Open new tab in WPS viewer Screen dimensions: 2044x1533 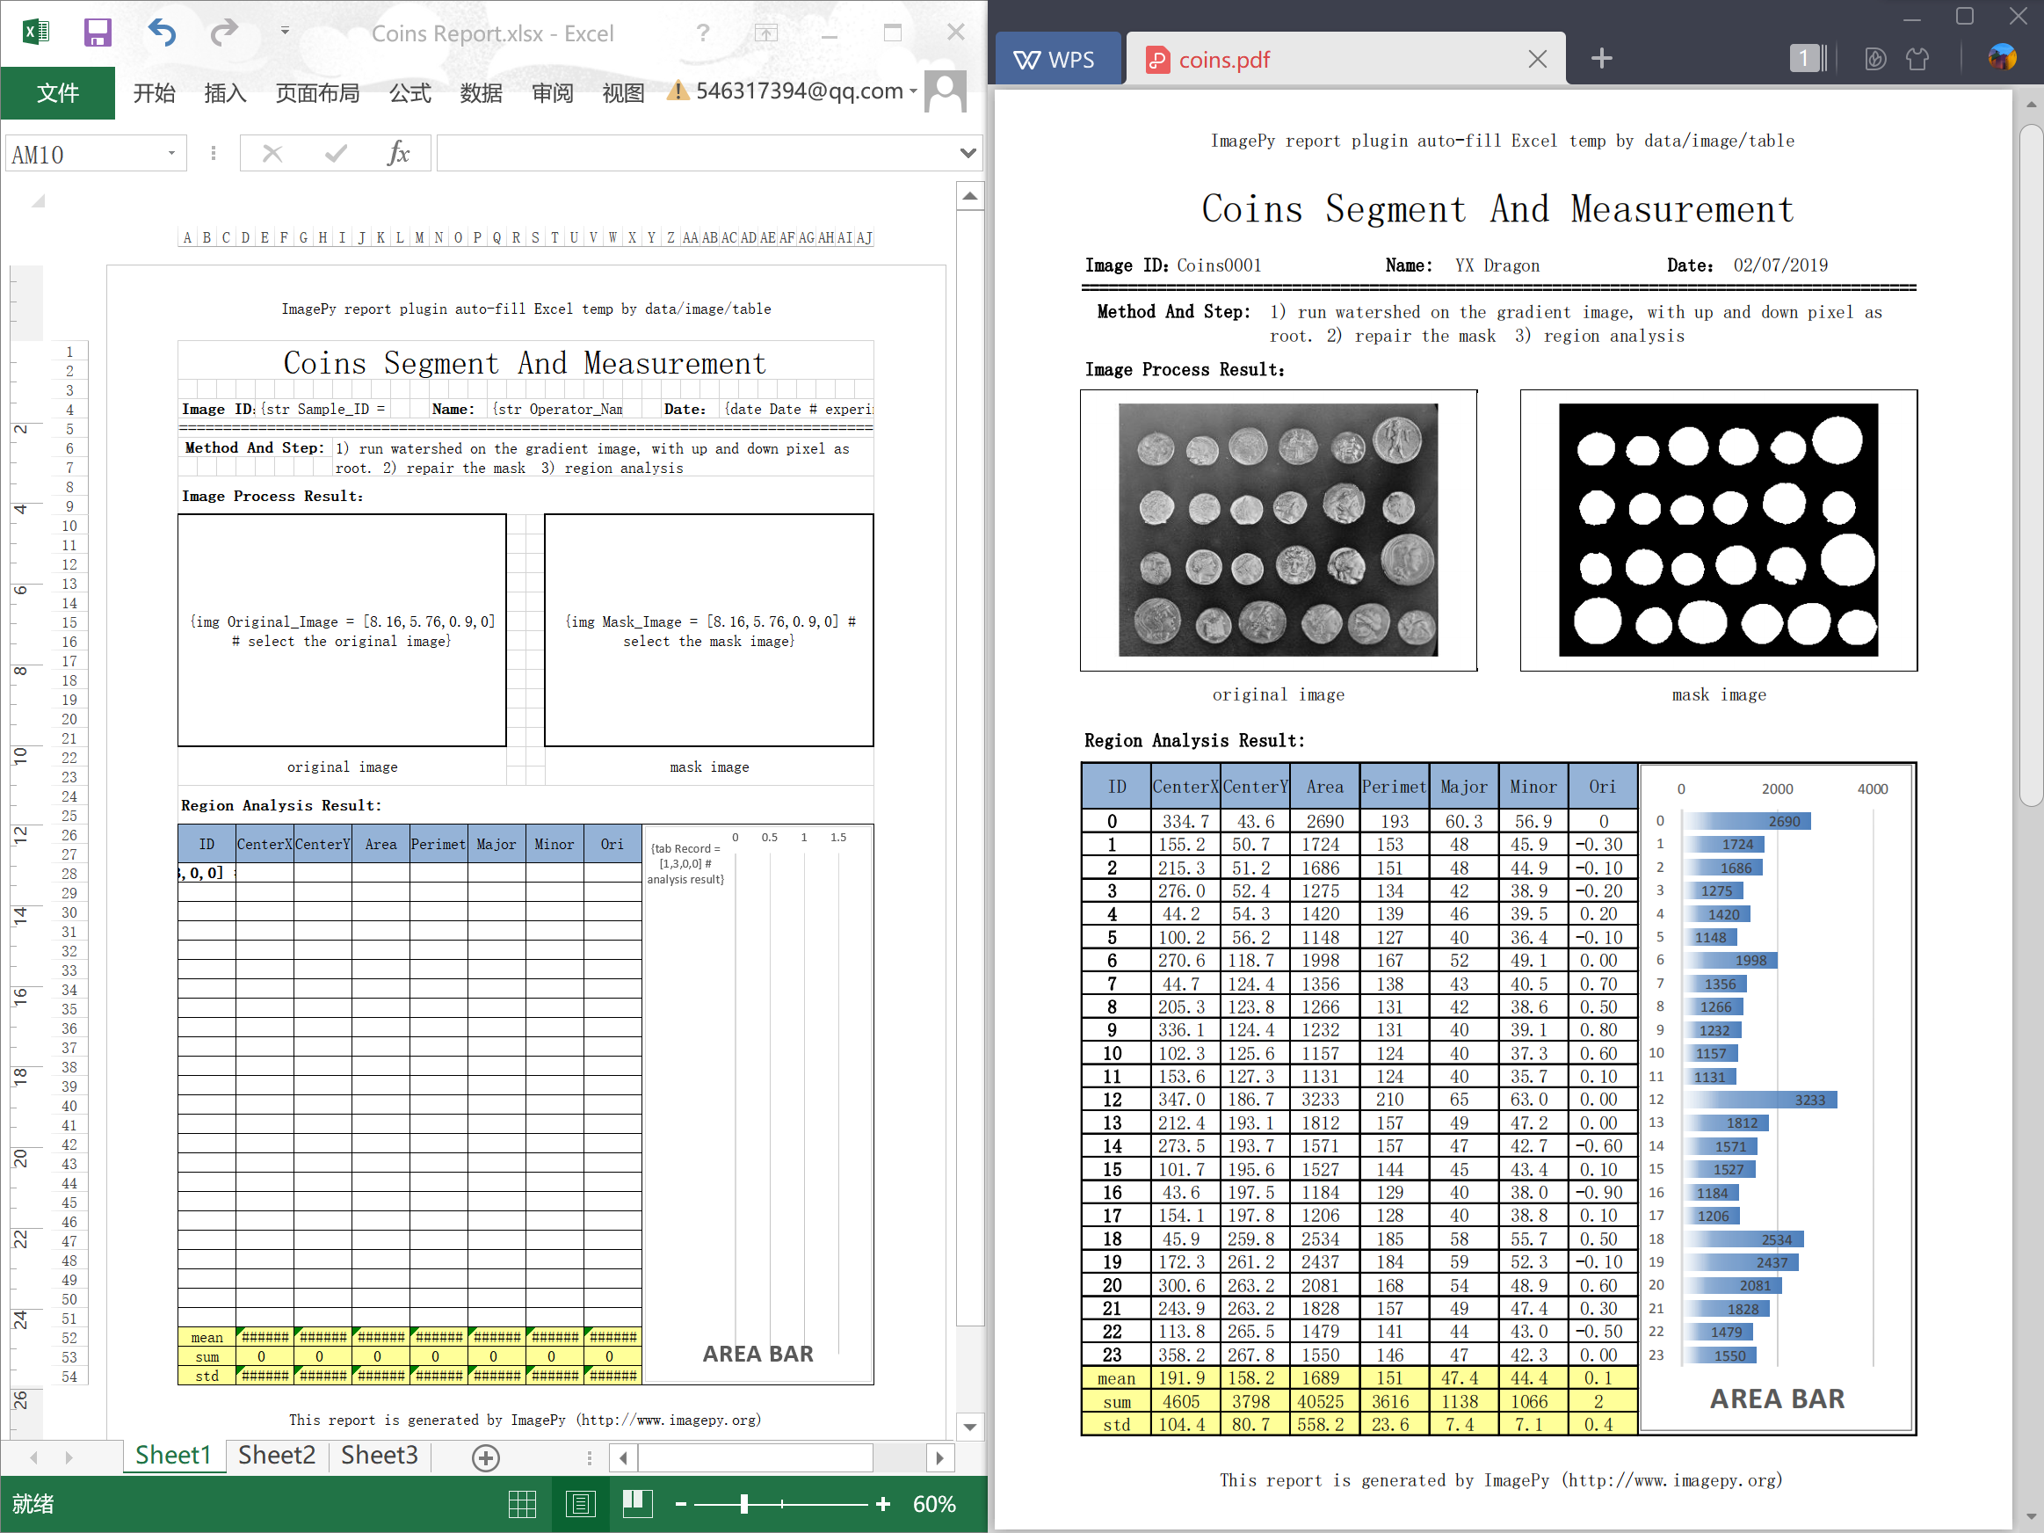(1601, 59)
